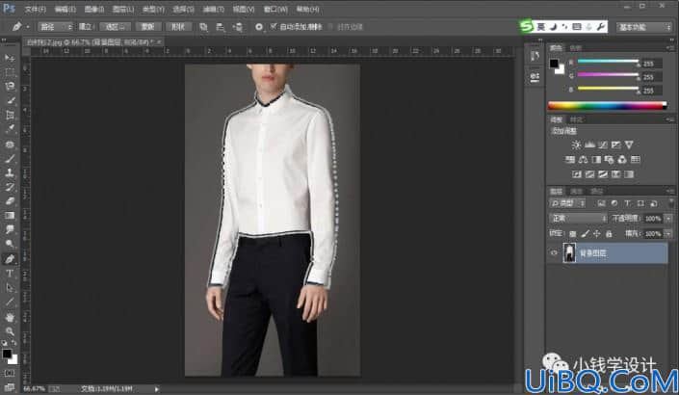The height and width of the screenshot is (395, 679).
Task: Open the 编辑(E) menu
Action: point(65,9)
